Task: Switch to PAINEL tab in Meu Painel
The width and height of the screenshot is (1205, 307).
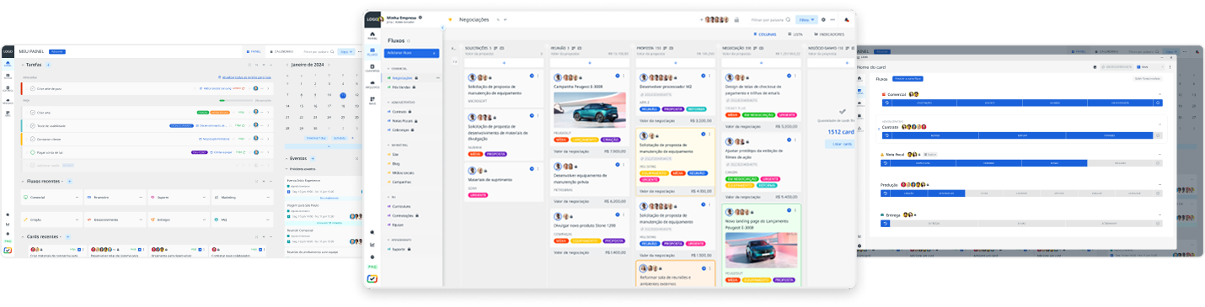Action: pyautogui.click(x=253, y=51)
